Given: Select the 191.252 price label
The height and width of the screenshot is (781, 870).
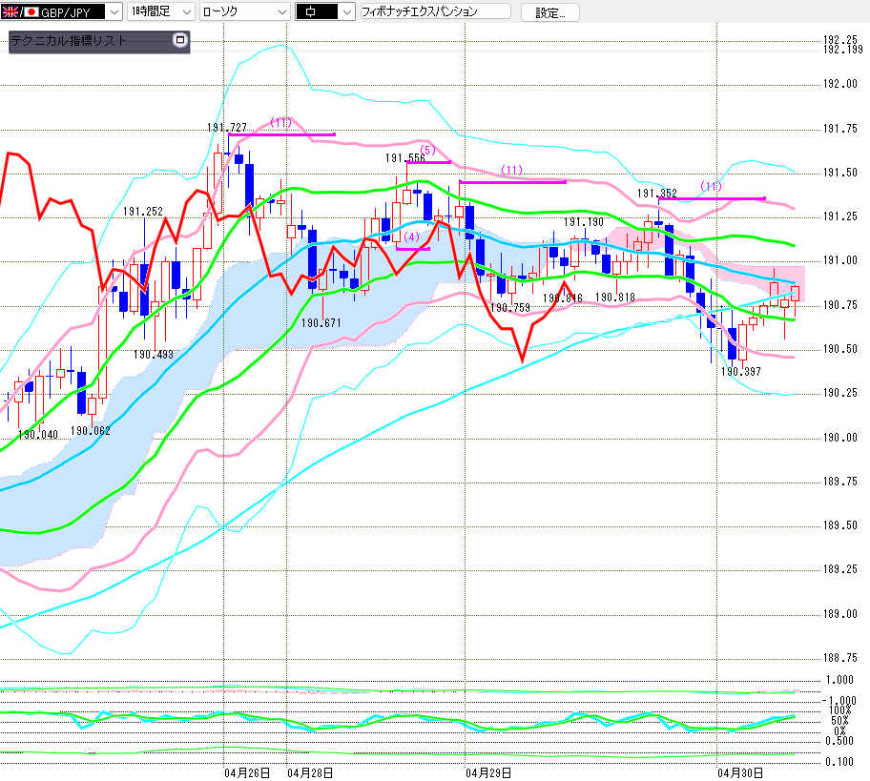Looking at the screenshot, I should (142, 212).
